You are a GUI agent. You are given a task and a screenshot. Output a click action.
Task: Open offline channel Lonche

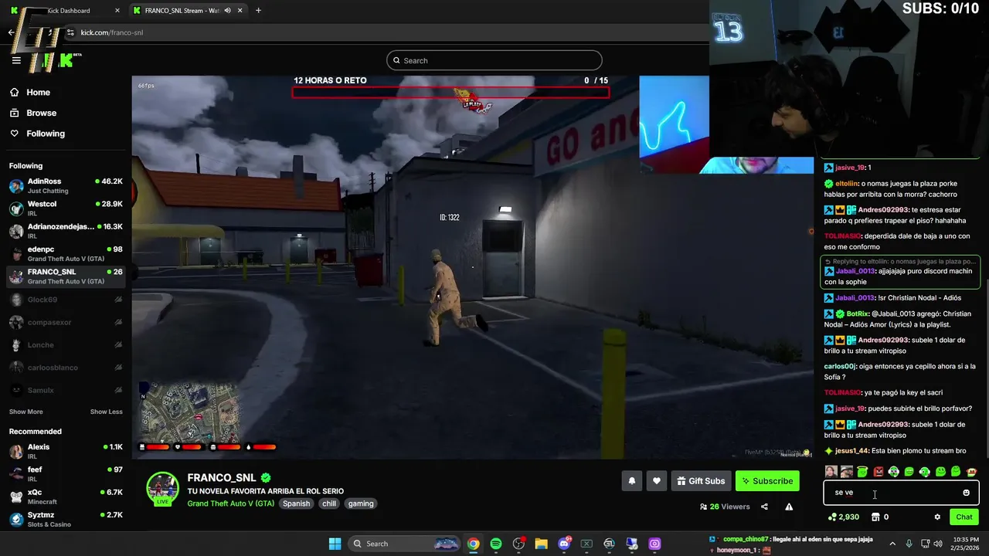(66, 344)
